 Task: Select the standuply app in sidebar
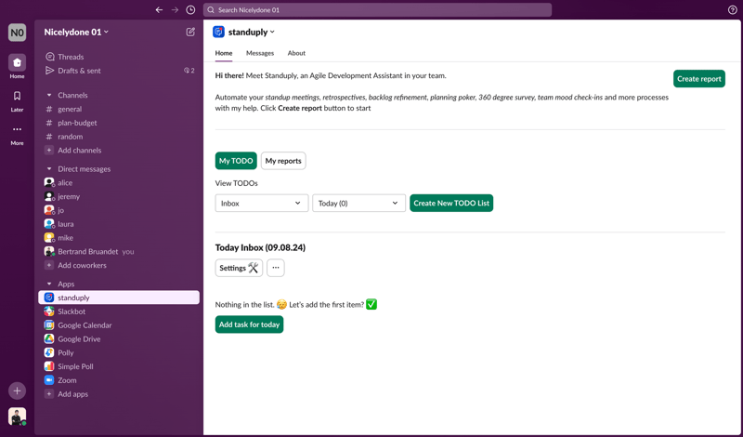coord(119,298)
